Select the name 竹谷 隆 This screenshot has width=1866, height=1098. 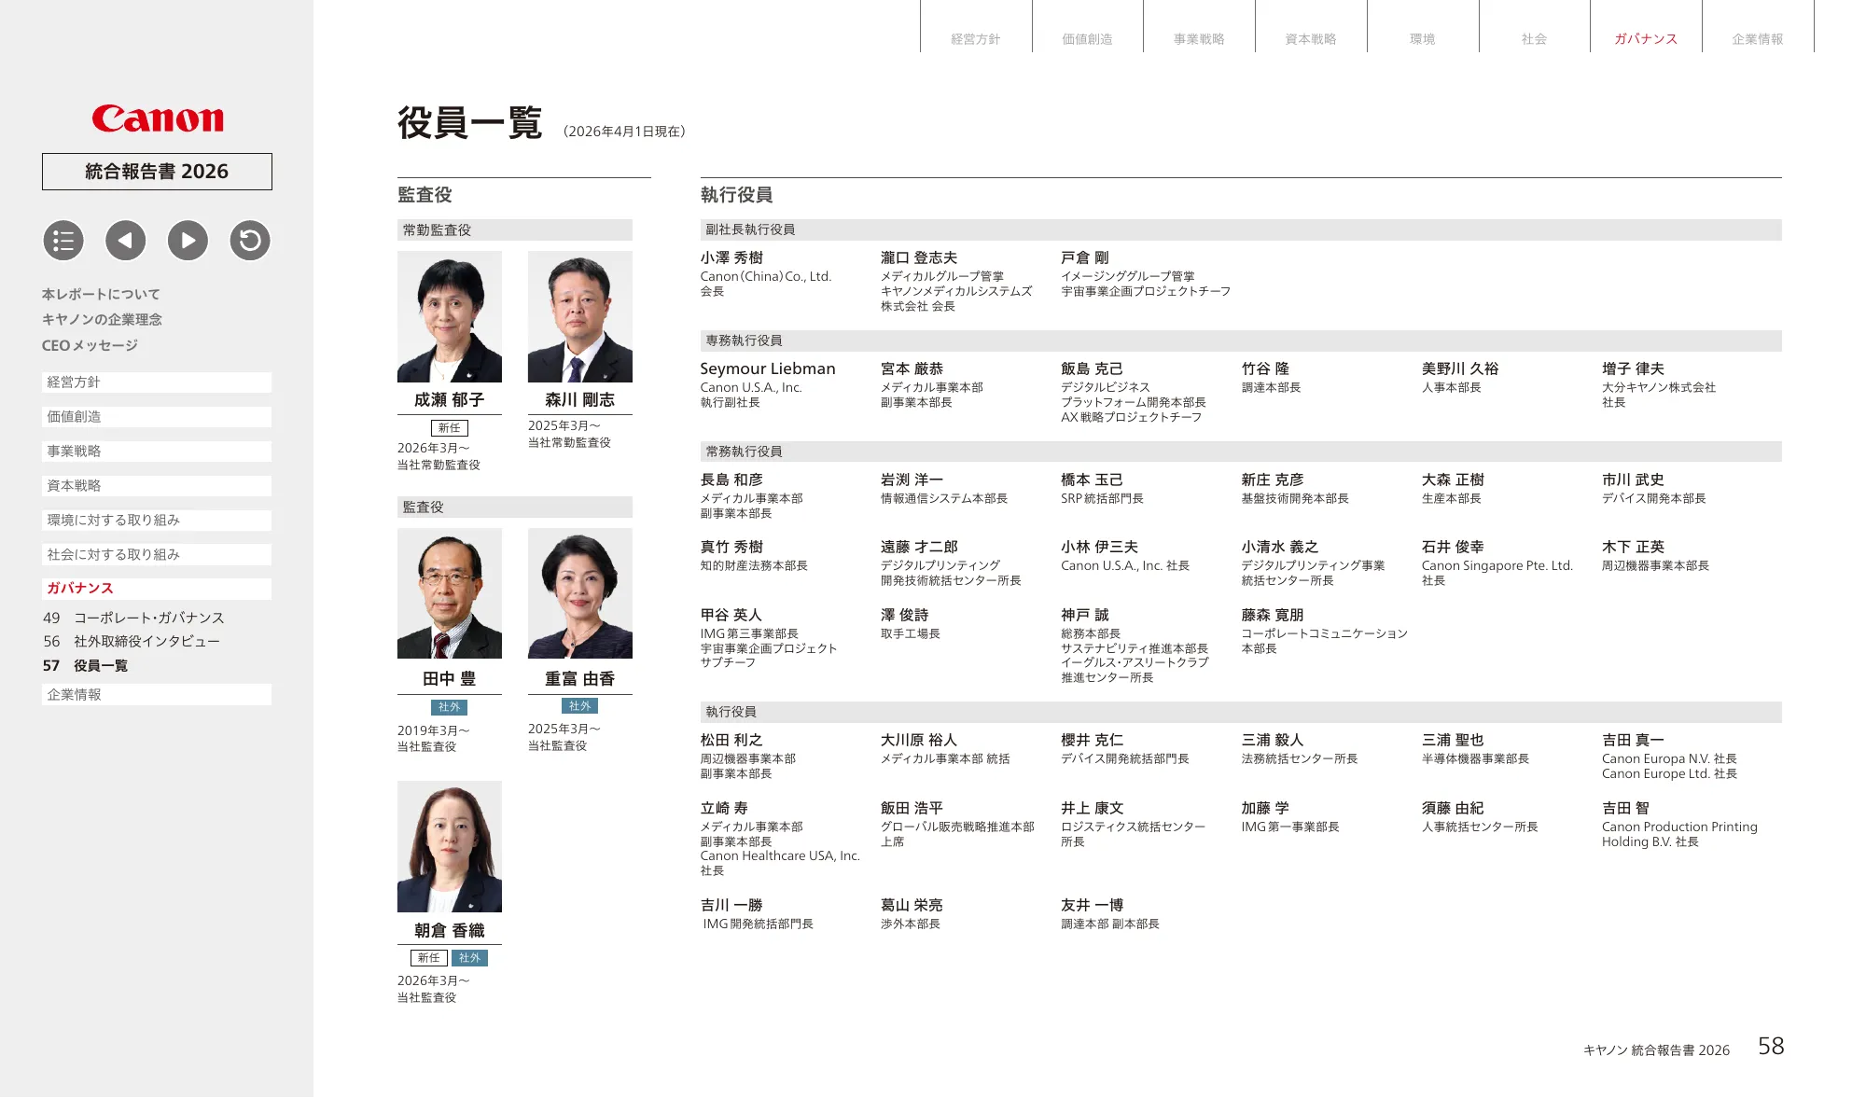tap(1265, 368)
